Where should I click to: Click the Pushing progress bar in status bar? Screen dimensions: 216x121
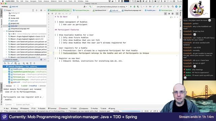coord(131,111)
